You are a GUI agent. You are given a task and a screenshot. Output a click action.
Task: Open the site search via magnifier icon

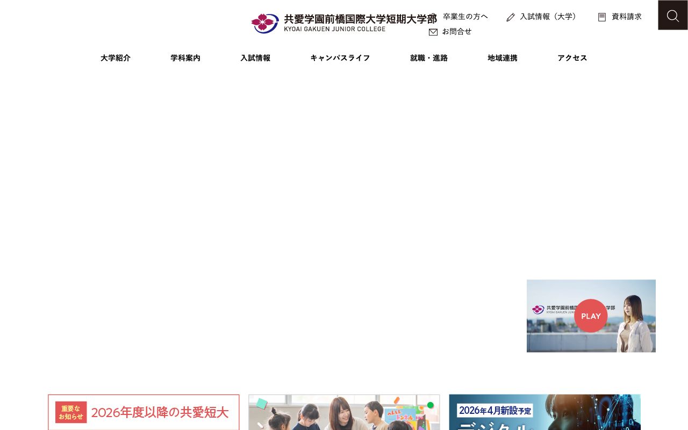coord(673,15)
